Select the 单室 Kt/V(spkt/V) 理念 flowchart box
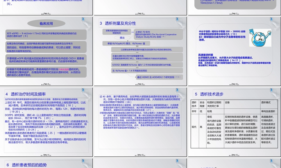Screen dimensions: 281x168 tap(126, 43)
